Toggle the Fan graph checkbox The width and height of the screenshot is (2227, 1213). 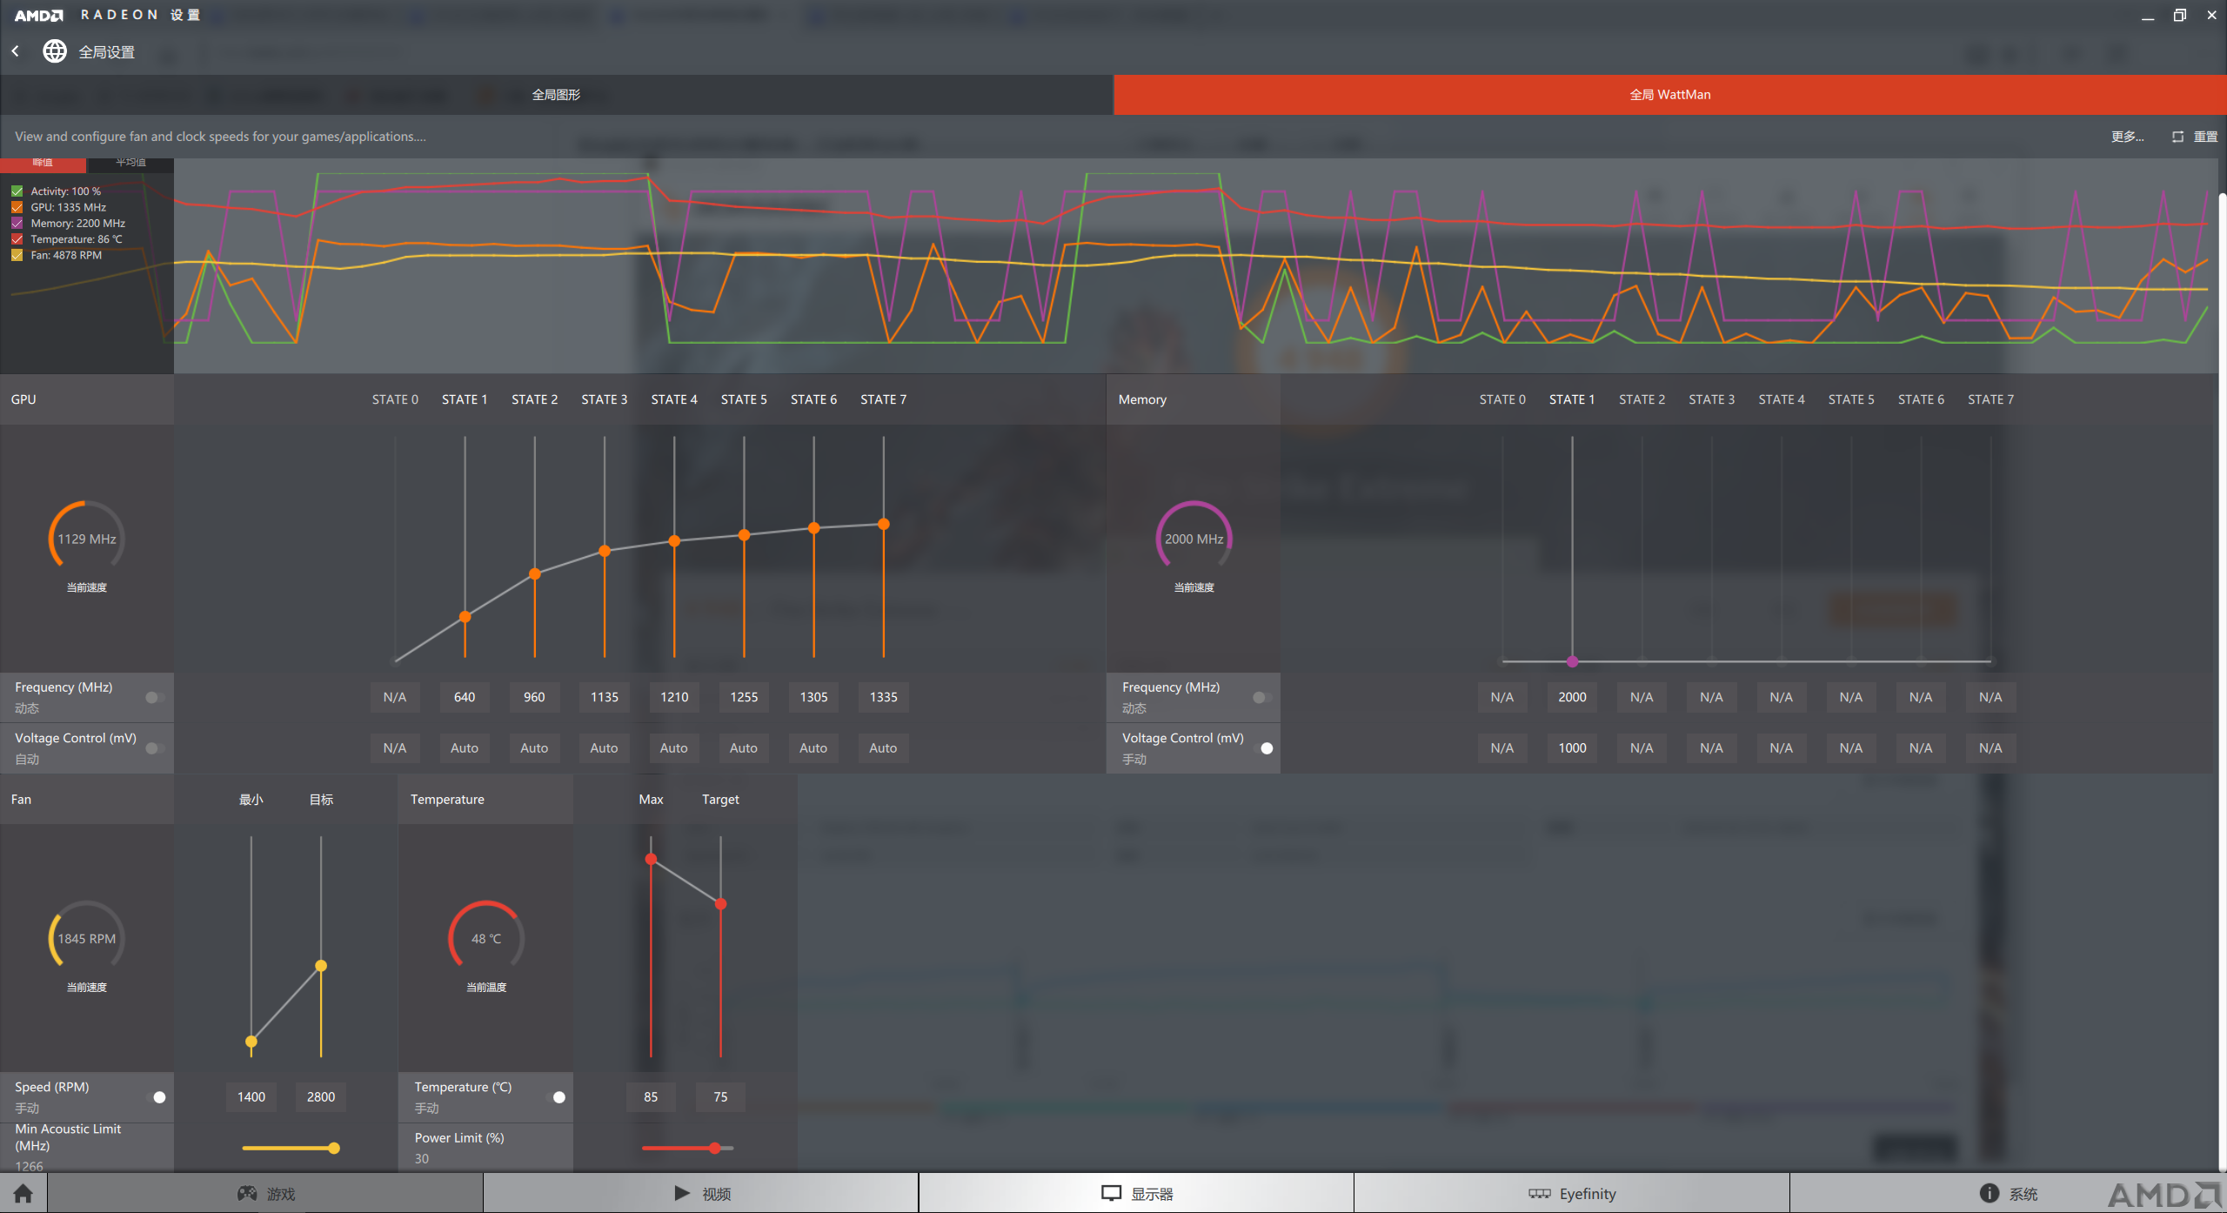point(17,255)
